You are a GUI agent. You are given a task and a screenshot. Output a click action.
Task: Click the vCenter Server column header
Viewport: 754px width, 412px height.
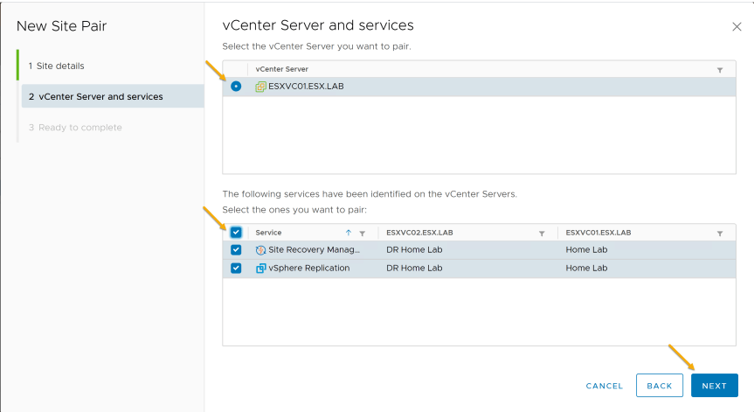tap(282, 69)
